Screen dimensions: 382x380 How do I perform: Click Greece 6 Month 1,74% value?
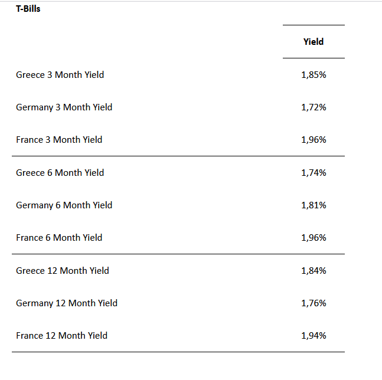click(x=314, y=173)
